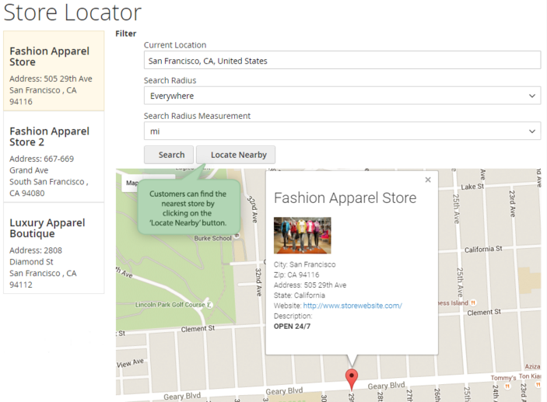Choose Luxury Apparel Boutique in store list

tap(54, 248)
